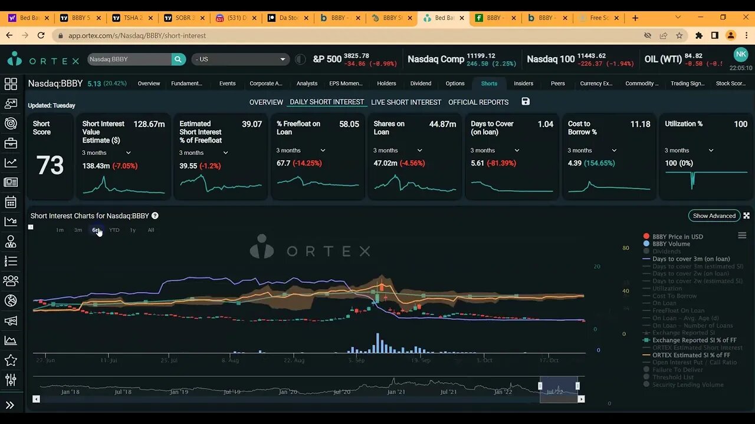The image size is (755, 424).
Task: Open the NK user avatar
Action: point(740,55)
